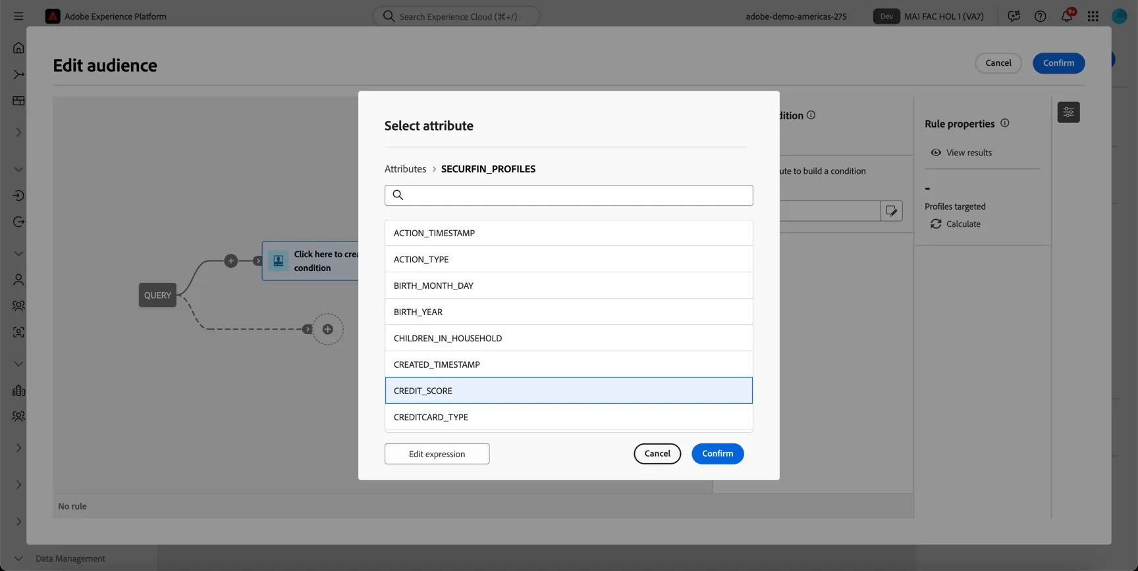Click Confirm on Edit audience page
This screenshot has width=1138, height=571.
tap(1058, 63)
